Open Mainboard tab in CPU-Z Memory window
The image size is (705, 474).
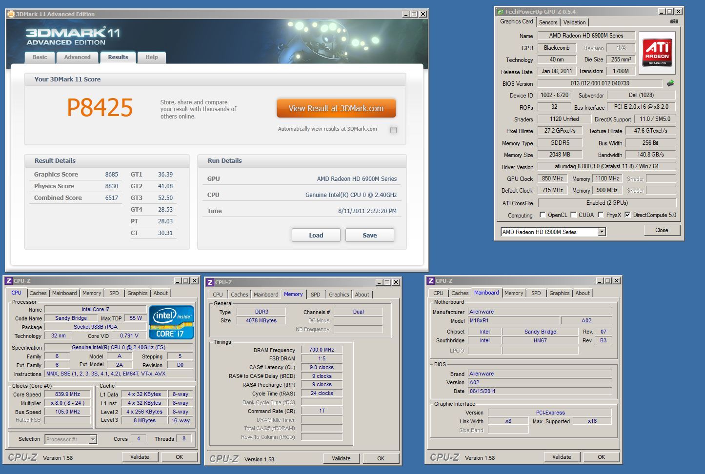pos(266,295)
